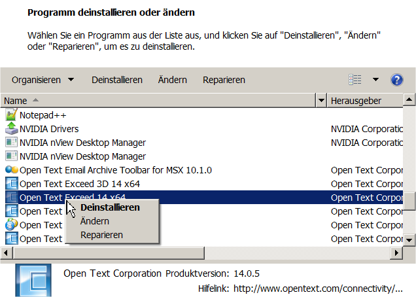Choose Deinstallieren from the context menu
This screenshot has width=416, height=297.
pos(110,207)
